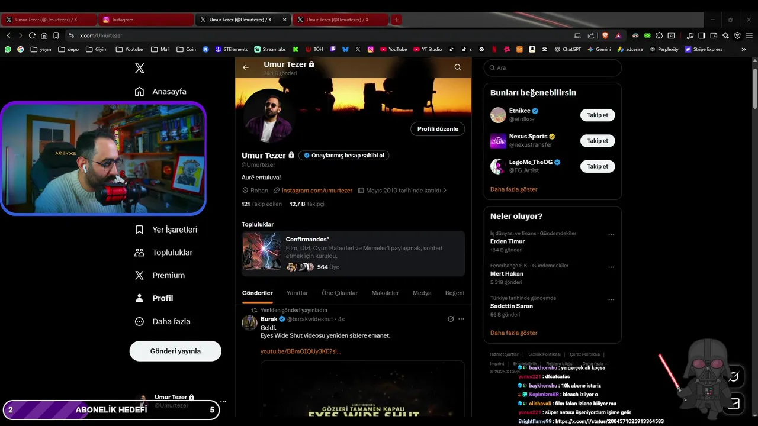Open options for Mert Hakan trend
The height and width of the screenshot is (426, 758).
click(x=611, y=267)
